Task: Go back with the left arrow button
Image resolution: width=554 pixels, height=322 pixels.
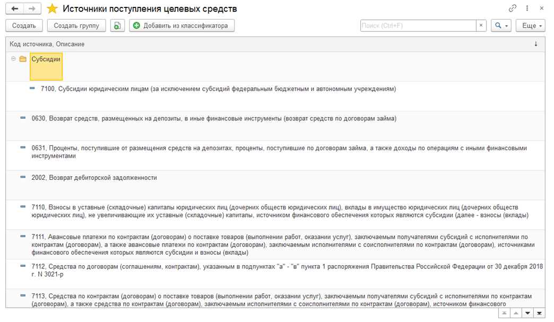Action: [x=15, y=8]
